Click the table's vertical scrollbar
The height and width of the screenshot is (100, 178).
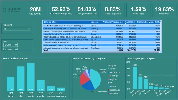(161, 22)
